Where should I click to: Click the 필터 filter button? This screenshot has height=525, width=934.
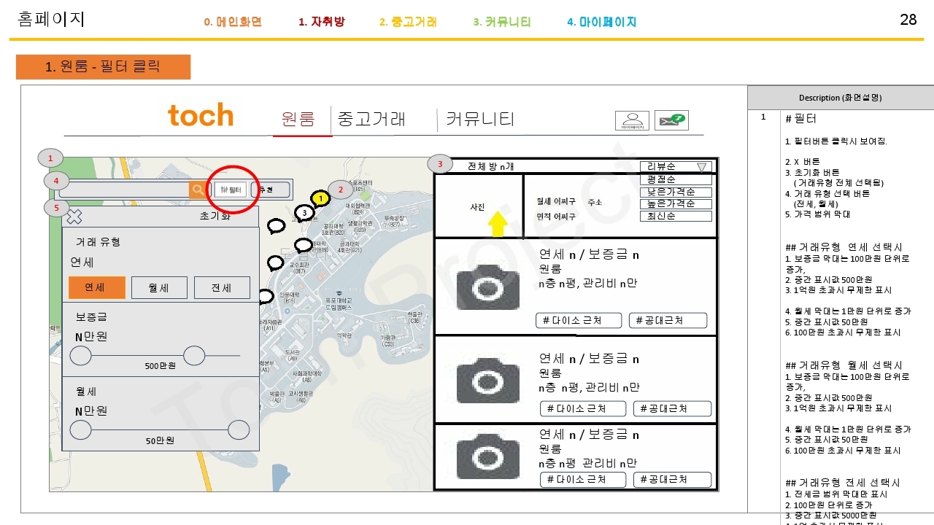pyautogui.click(x=231, y=190)
